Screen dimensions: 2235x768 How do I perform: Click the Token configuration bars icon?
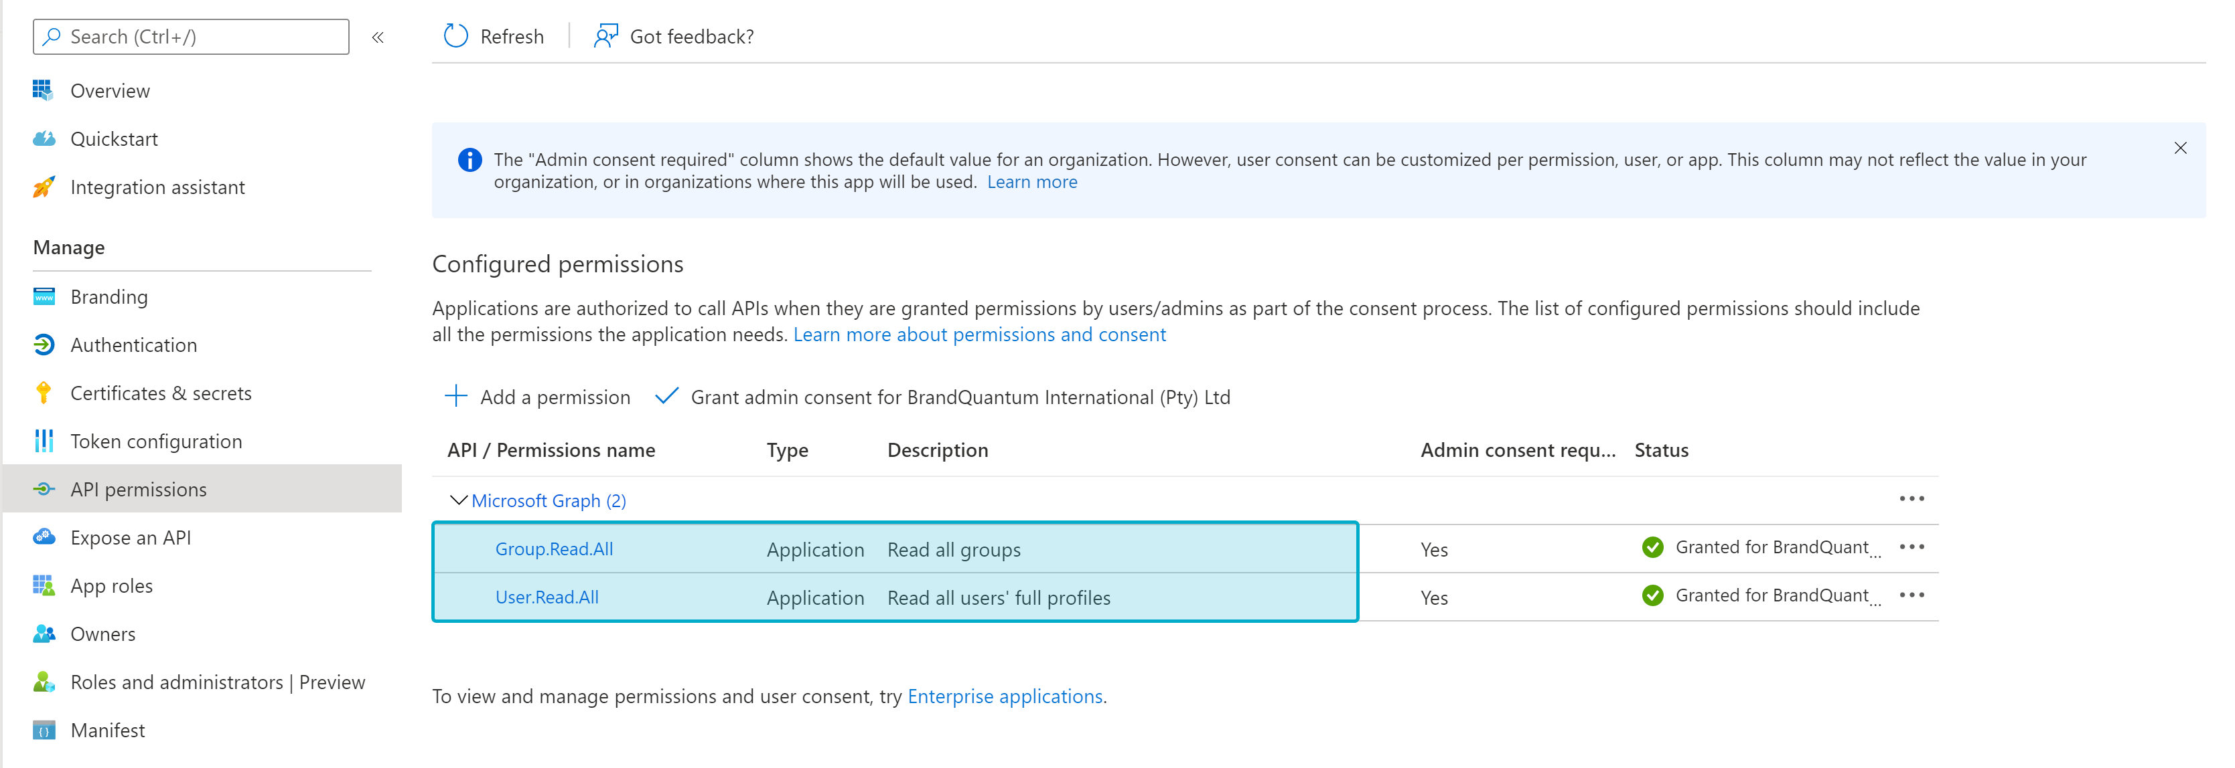[x=44, y=442]
